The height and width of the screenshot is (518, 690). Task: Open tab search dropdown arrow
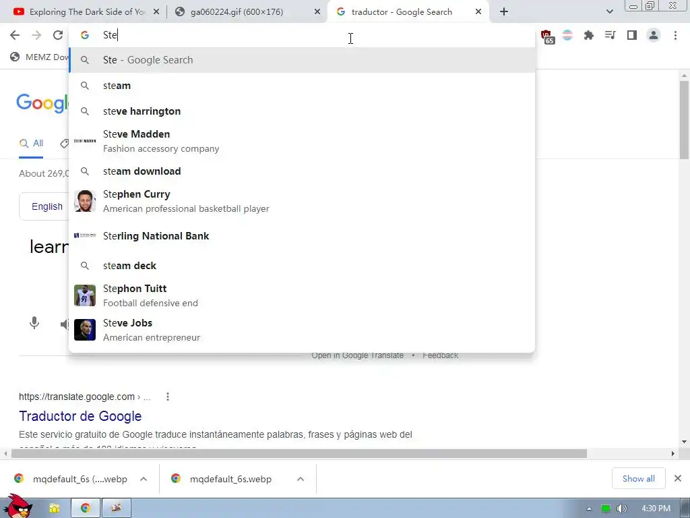[609, 12]
